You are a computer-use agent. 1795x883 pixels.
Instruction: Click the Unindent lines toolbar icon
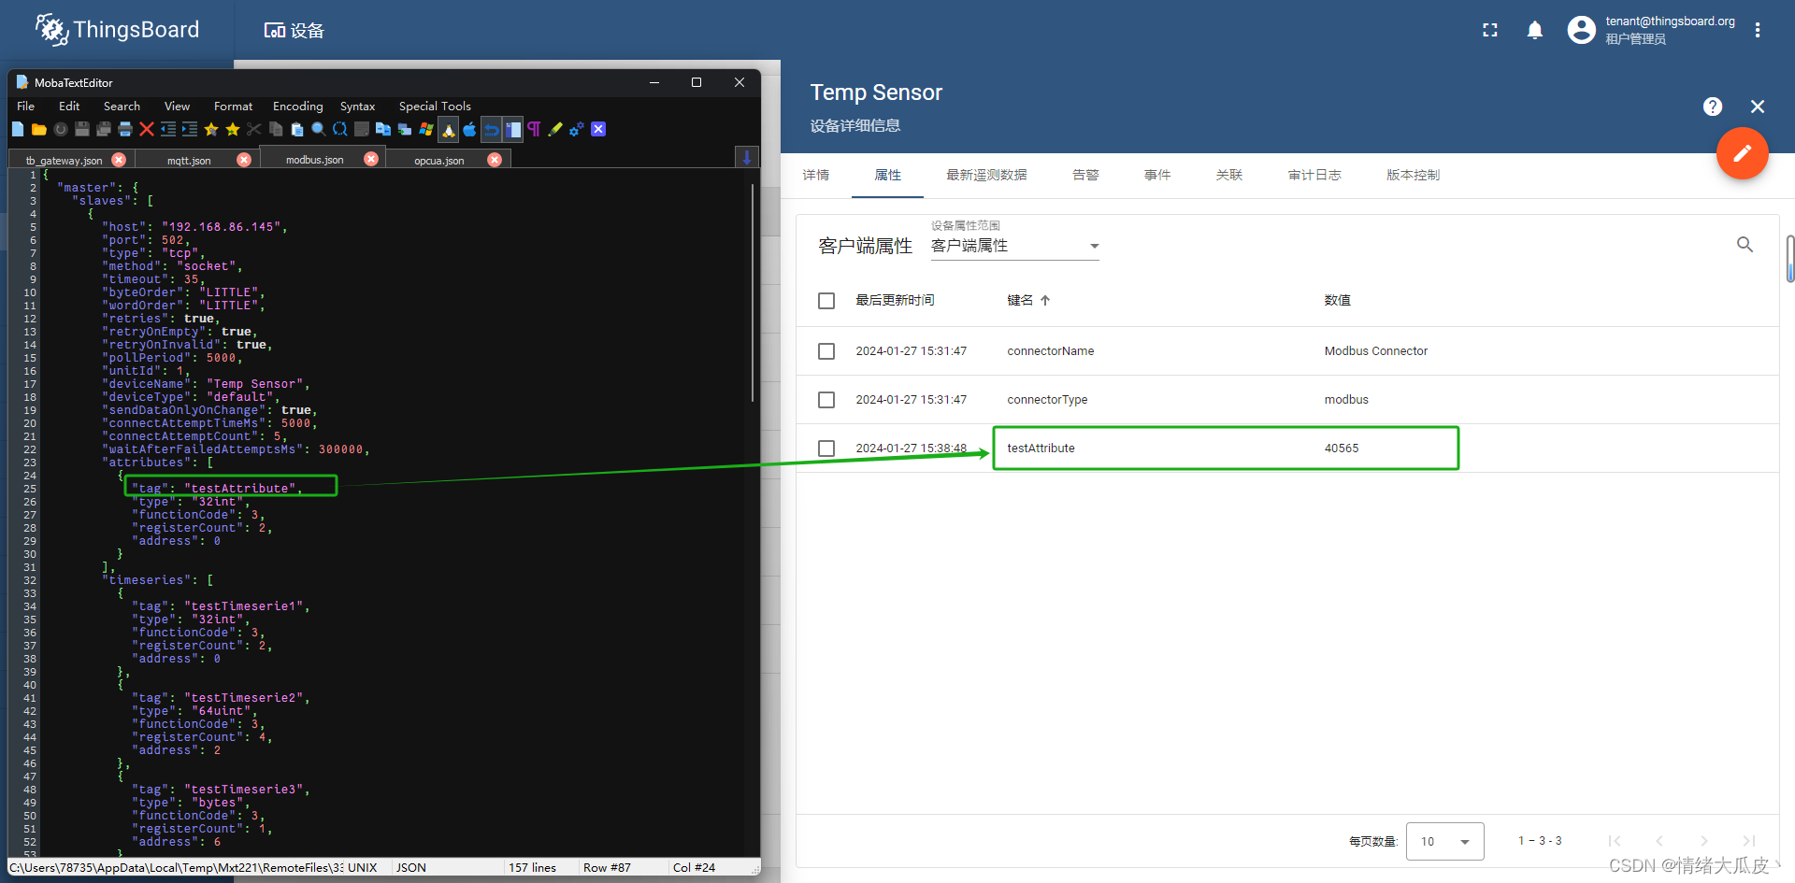coord(168,129)
